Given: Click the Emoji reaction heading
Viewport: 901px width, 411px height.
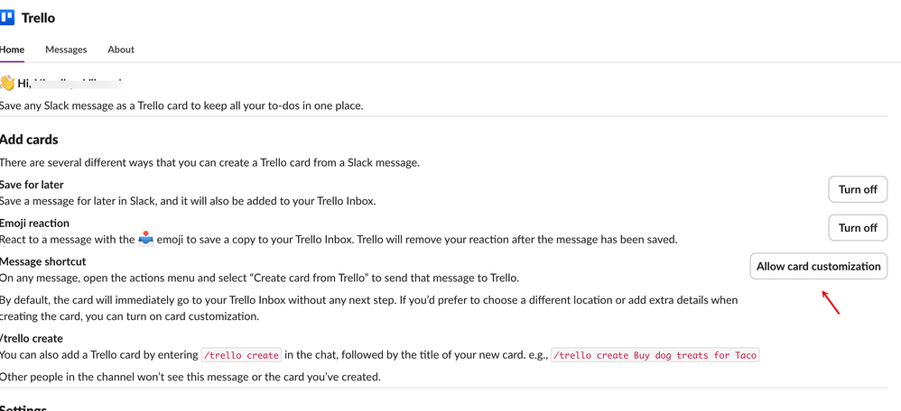Looking at the screenshot, I should click(34, 223).
